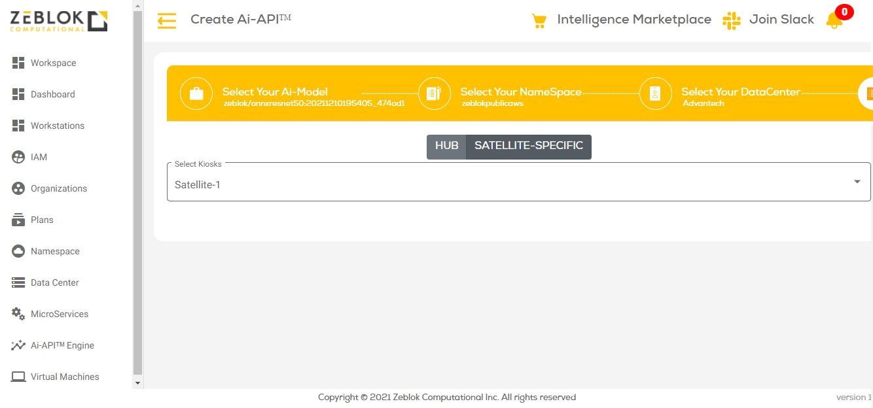Click the Join Slack link
Viewport: 873px width, 408px height.
pos(781,20)
